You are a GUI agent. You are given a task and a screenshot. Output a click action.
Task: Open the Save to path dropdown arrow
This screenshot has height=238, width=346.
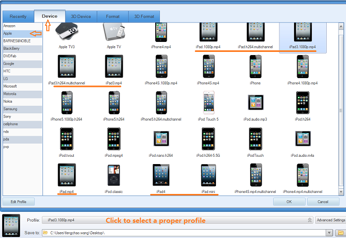pos(329,233)
